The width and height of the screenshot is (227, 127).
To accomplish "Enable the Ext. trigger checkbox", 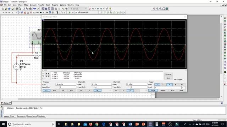I will [x=184, y=79].
